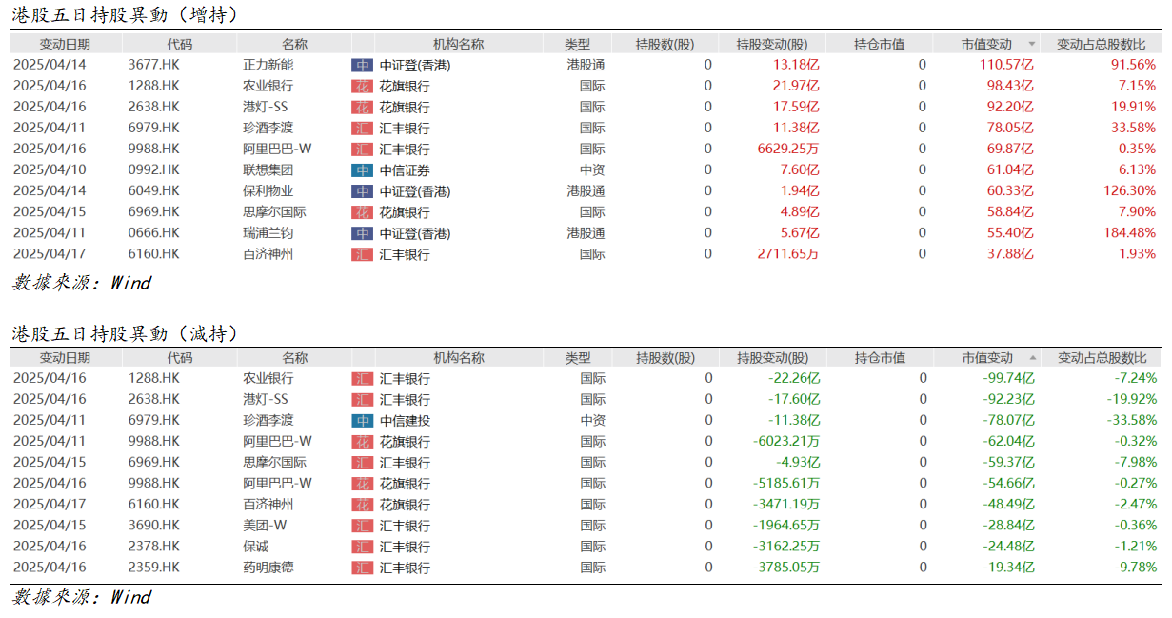Click the 类型 header in 增持 table
This screenshot has height=618, width=1172.
tap(577, 44)
